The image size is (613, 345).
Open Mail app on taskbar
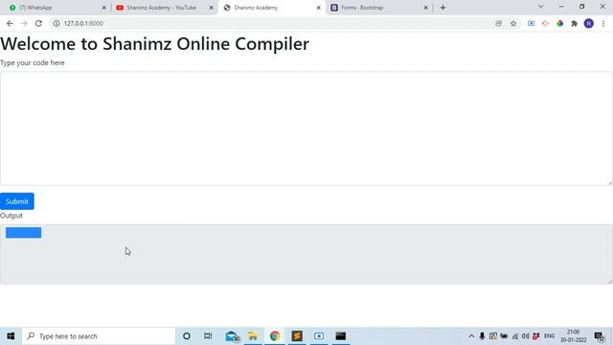232,336
